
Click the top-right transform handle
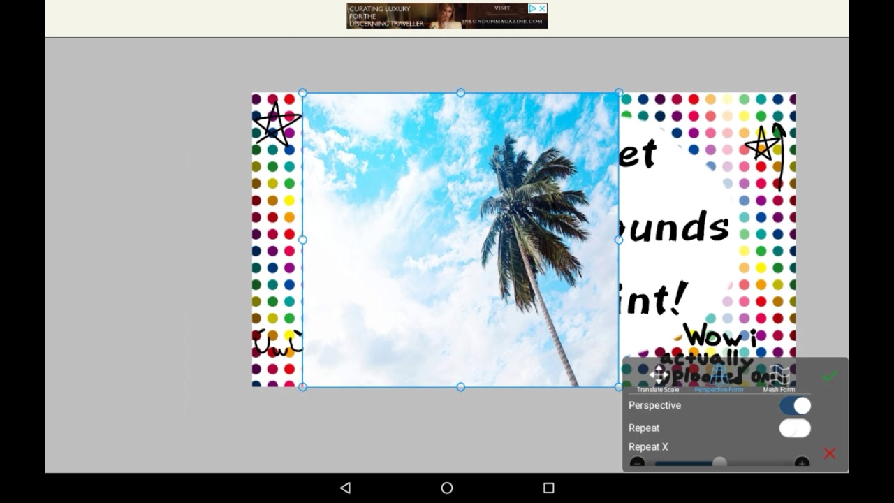pyautogui.click(x=618, y=92)
